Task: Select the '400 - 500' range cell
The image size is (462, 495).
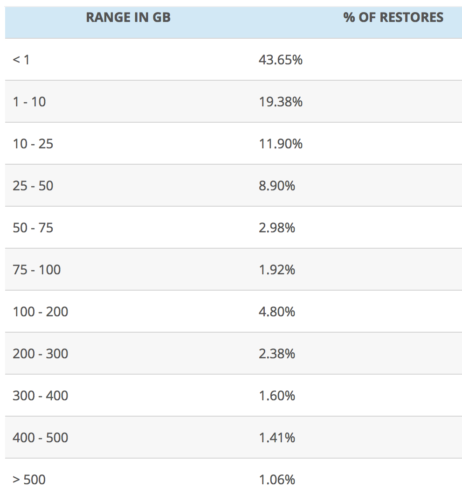Action: tap(41, 438)
